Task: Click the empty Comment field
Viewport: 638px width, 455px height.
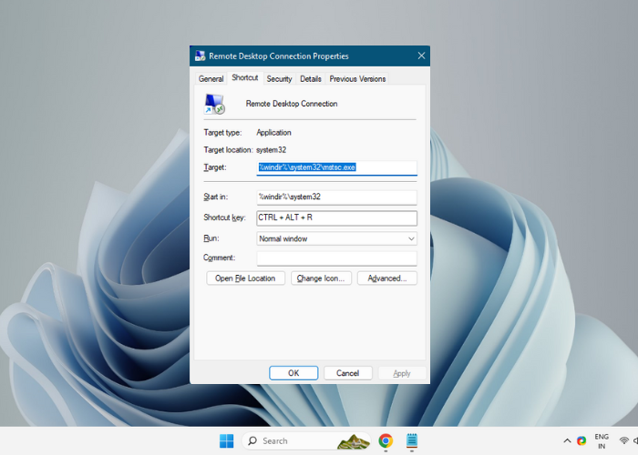Action: tap(336, 258)
